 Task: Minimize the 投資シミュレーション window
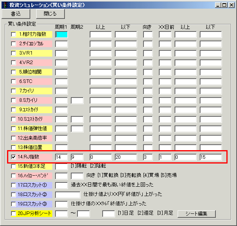click(218, 5)
